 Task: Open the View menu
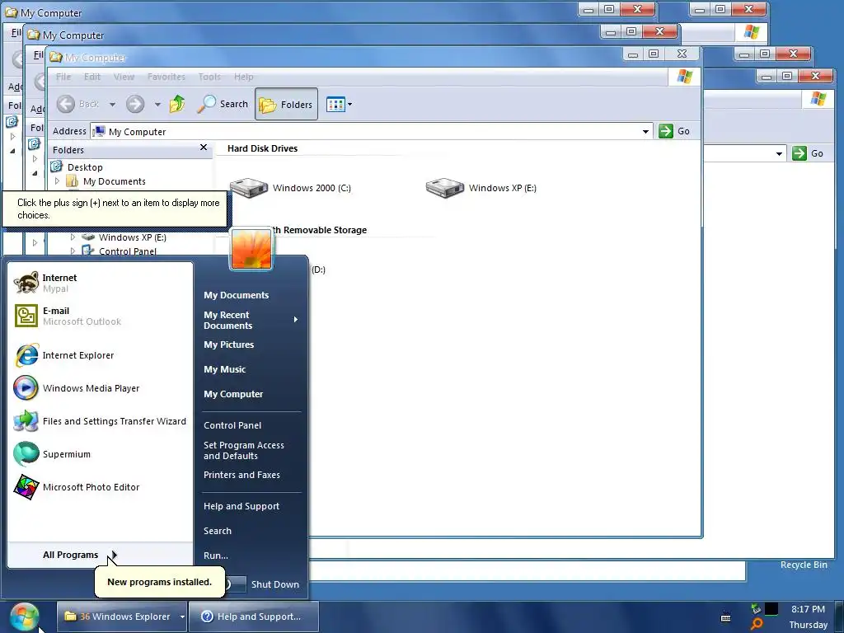tap(124, 77)
